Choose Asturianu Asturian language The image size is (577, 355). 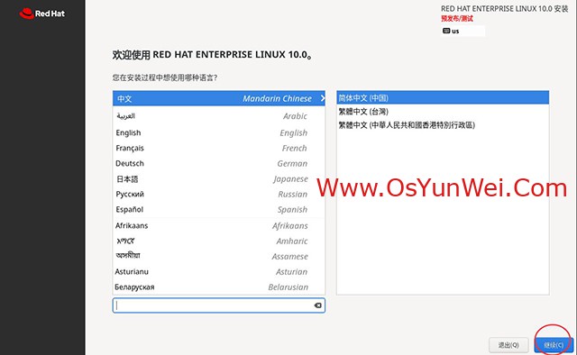[219, 272]
